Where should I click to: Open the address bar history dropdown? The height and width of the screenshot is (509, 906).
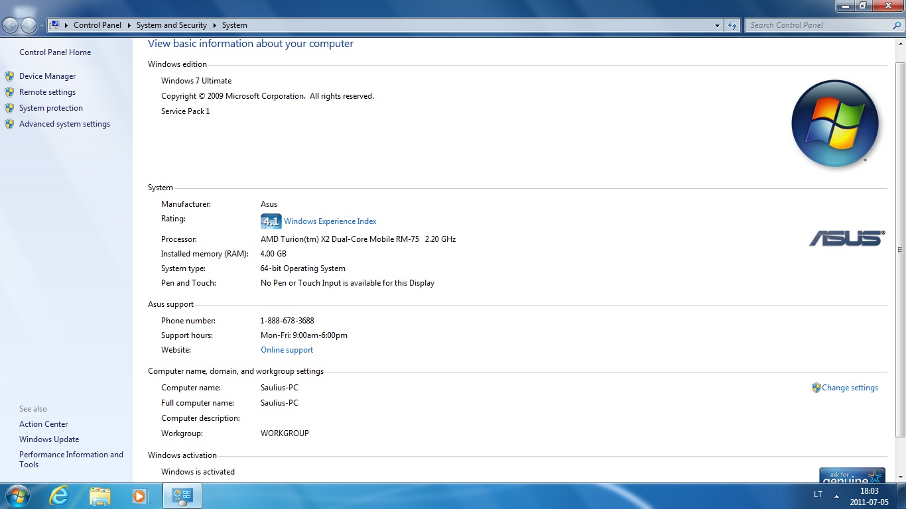click(717, 25)
